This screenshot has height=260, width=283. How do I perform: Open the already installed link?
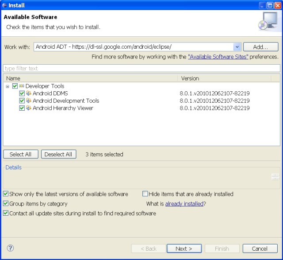coord(184,204)
